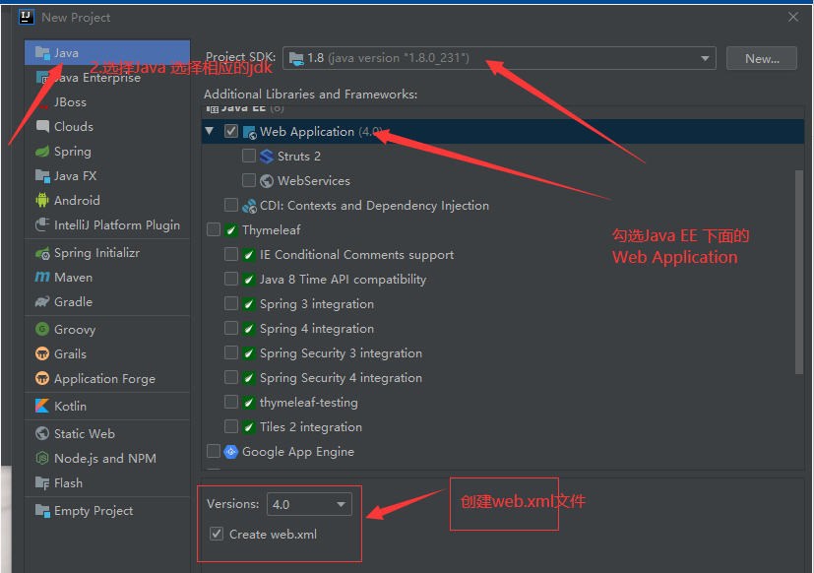Check the Struts 2 checkbox
Screen dimensions: 814x573
click(249, 156)
